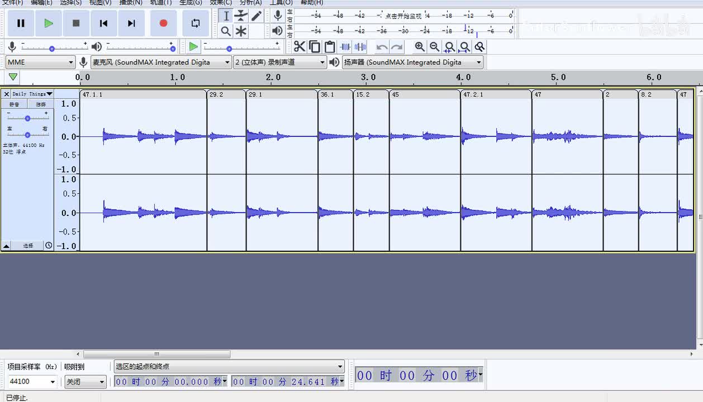This screenshot has width=703, height=402.
Task: Click the recording meter to start monitoring
Action: coord(403,16)
